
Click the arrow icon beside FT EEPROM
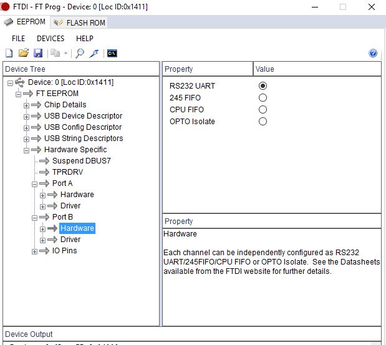point(28,94)
